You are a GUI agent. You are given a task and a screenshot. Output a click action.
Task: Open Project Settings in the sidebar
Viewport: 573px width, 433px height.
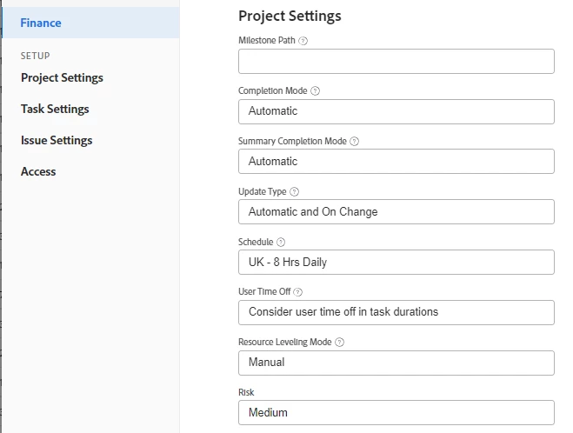[62, 77]
